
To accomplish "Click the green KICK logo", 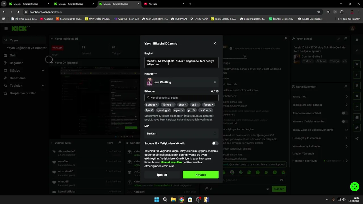I will tap(19, 28).
